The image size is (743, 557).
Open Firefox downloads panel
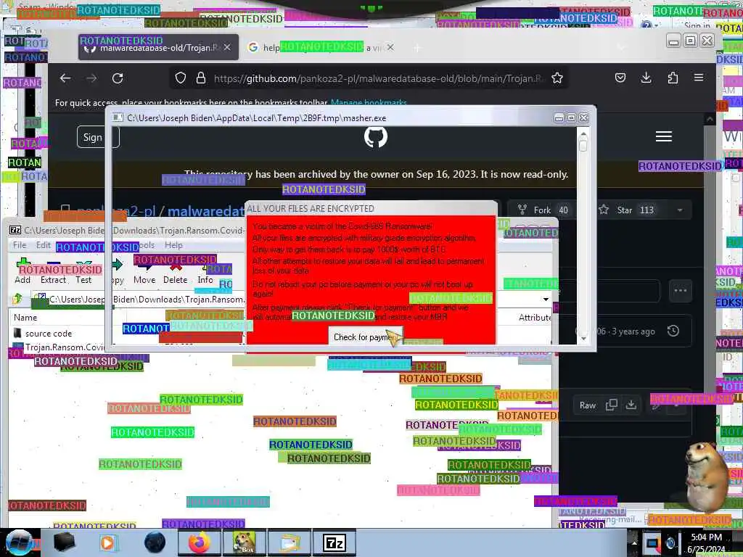pyautogui.click(x=646, y=78)
